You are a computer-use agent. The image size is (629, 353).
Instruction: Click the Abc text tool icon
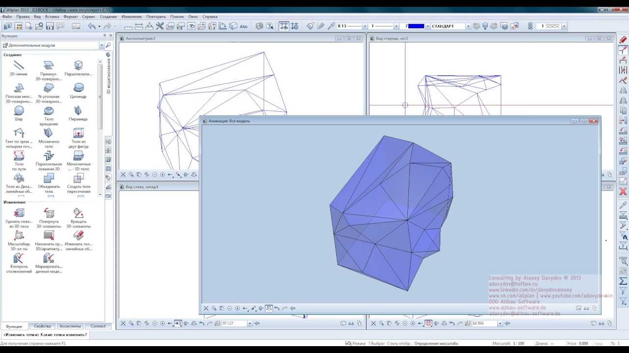point(244,26)
